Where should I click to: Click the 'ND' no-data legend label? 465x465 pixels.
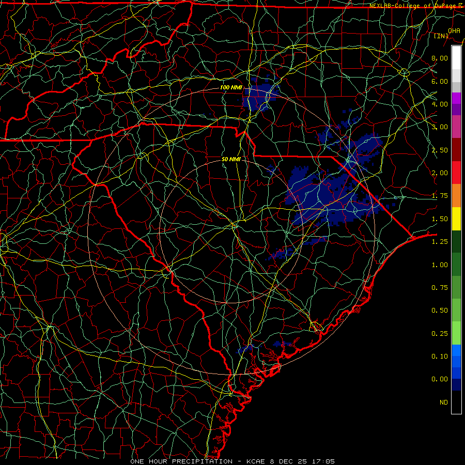(x=444, y=402)
